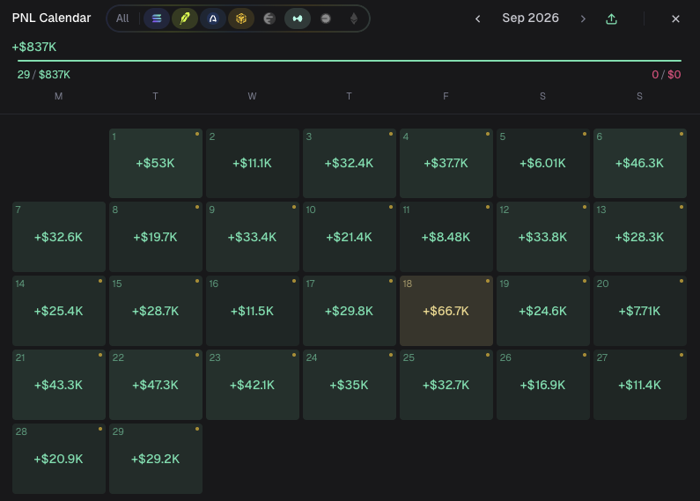Viewport: 700px width, 501px height.
Task: Open day 3 cell with +$32.4K
Action: 350,164
